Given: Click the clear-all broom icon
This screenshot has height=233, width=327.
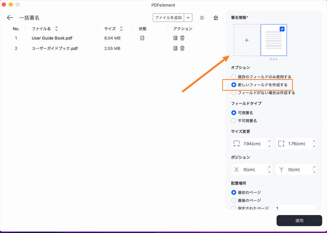Looking at the screenshot, I should (216, 18).
